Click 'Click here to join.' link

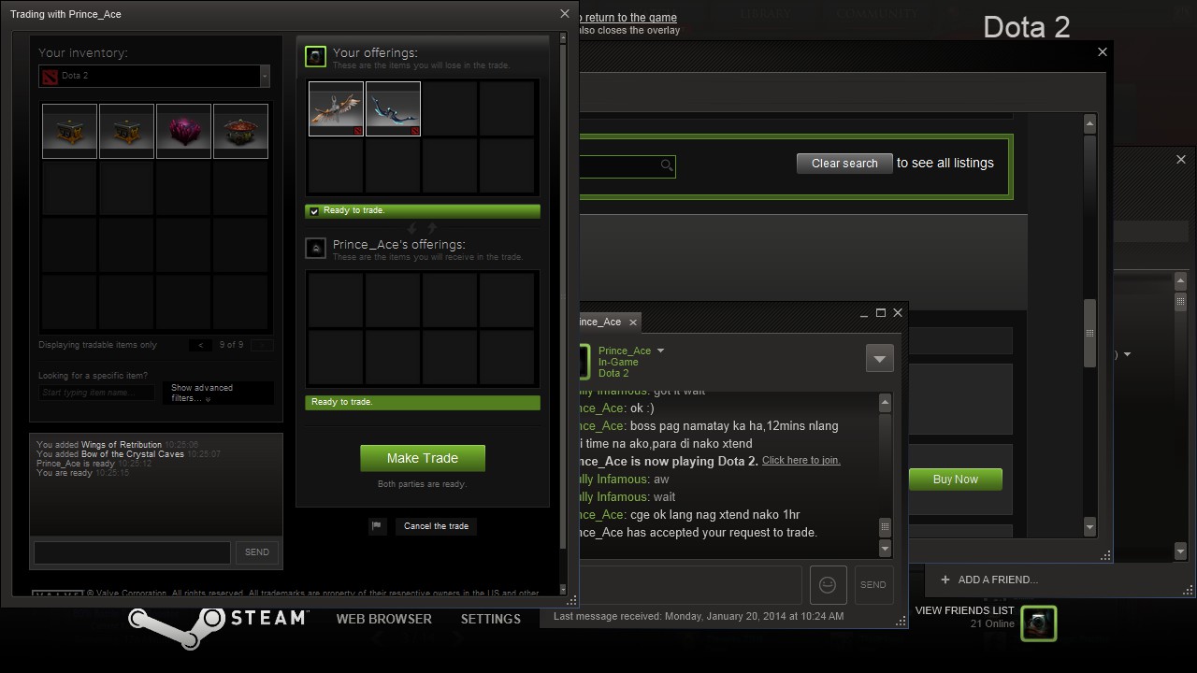click(x=801, y=460)
